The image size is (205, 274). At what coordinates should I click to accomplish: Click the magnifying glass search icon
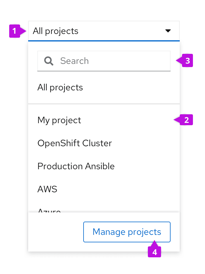tap(49, 61)
